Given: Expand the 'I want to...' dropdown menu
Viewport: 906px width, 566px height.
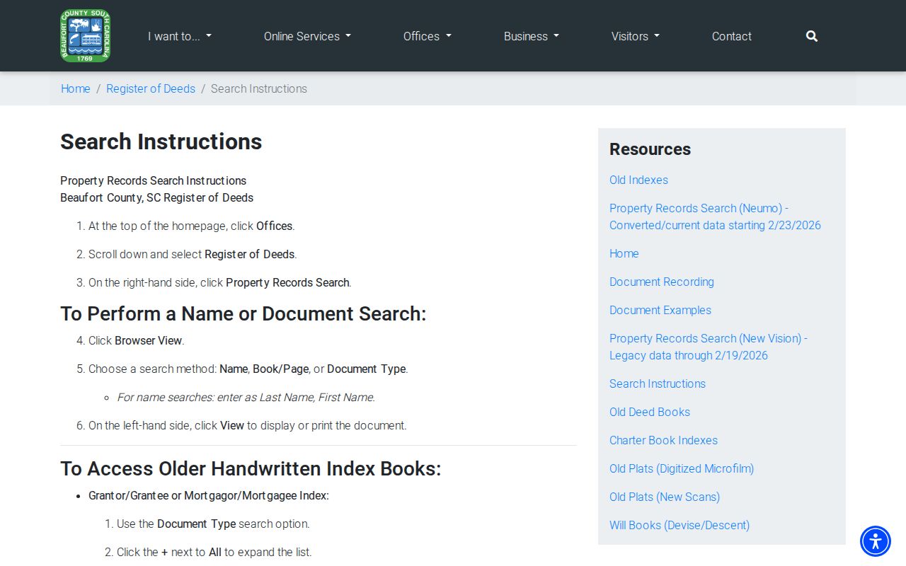Looking at the screenshot, I should 180,36.
